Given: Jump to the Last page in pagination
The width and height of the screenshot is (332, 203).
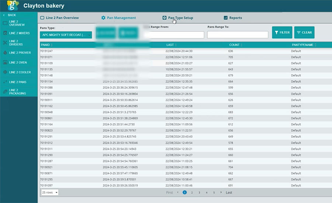Looking at the screenshot, I should 229,192.
